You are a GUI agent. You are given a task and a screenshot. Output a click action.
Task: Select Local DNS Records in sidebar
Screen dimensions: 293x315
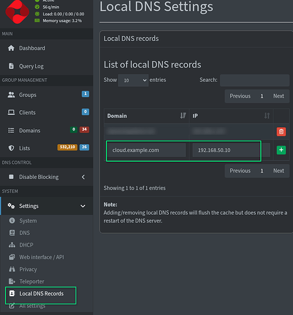(47, 294)
